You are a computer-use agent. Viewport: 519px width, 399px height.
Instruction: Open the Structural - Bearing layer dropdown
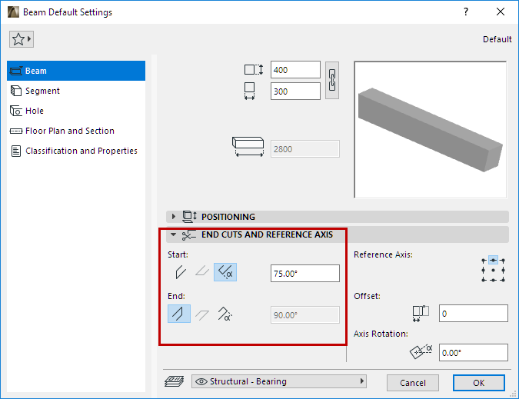[278, 381]
